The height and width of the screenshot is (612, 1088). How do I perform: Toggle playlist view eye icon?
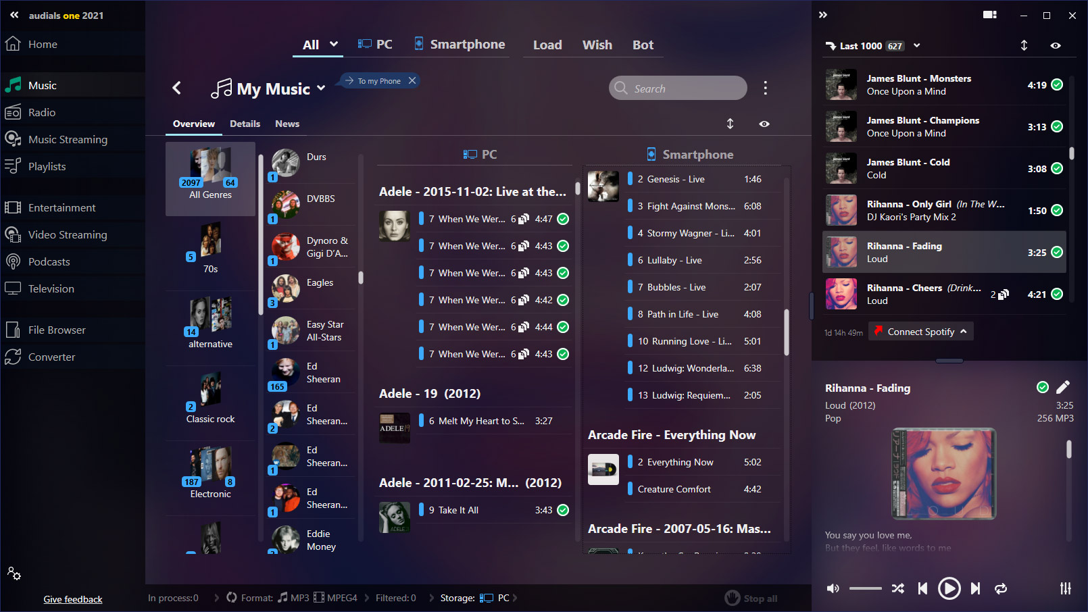[1056, 46]
